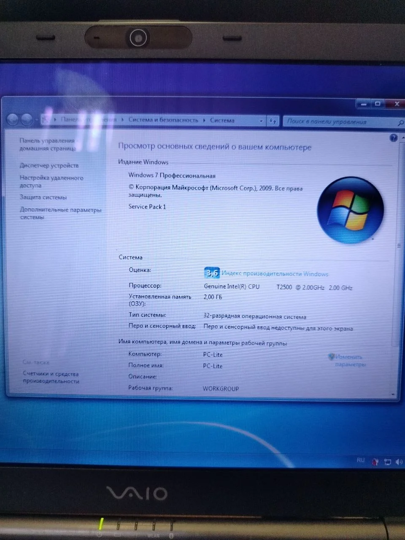Click the shield icon beside Изменить параметры

[331, 357]
